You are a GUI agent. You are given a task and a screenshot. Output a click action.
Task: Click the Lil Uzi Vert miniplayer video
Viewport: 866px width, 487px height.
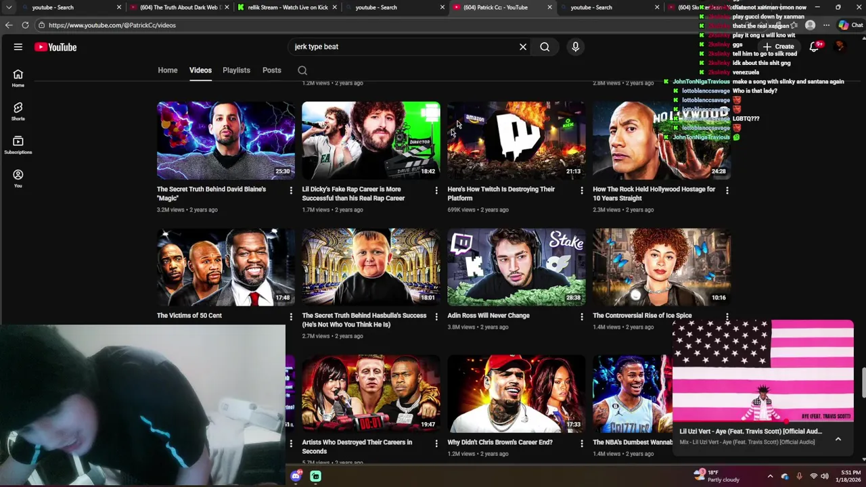click(763, 371)
